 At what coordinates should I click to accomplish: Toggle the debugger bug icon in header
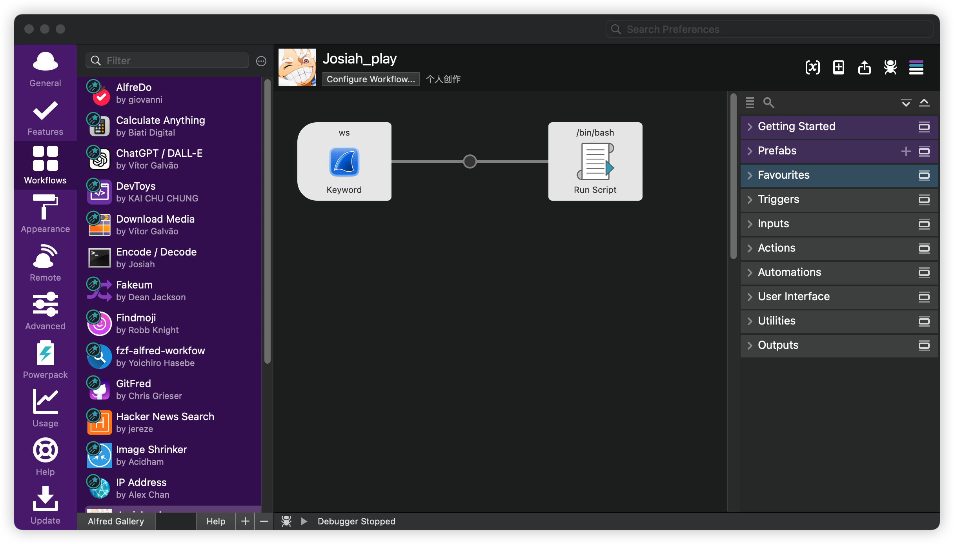click(x=890, y=67)
